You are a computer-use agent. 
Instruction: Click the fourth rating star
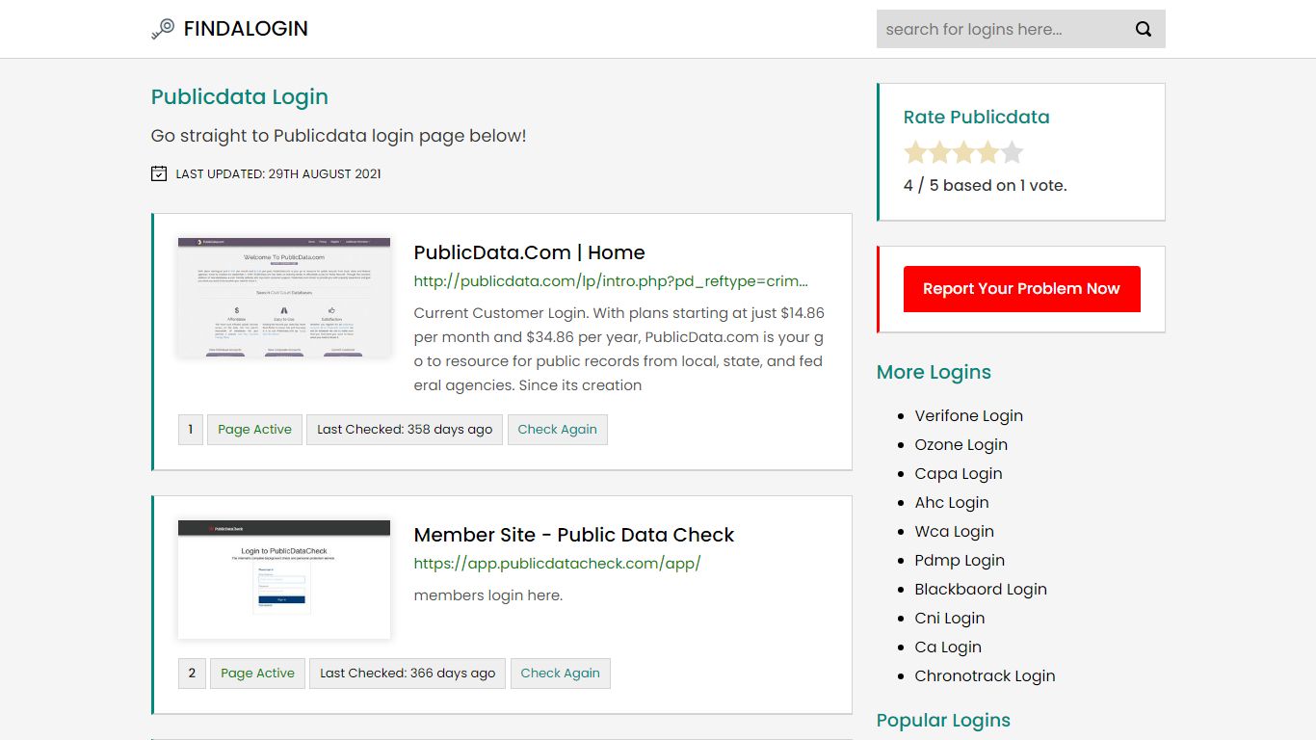[x=987, y=152]
